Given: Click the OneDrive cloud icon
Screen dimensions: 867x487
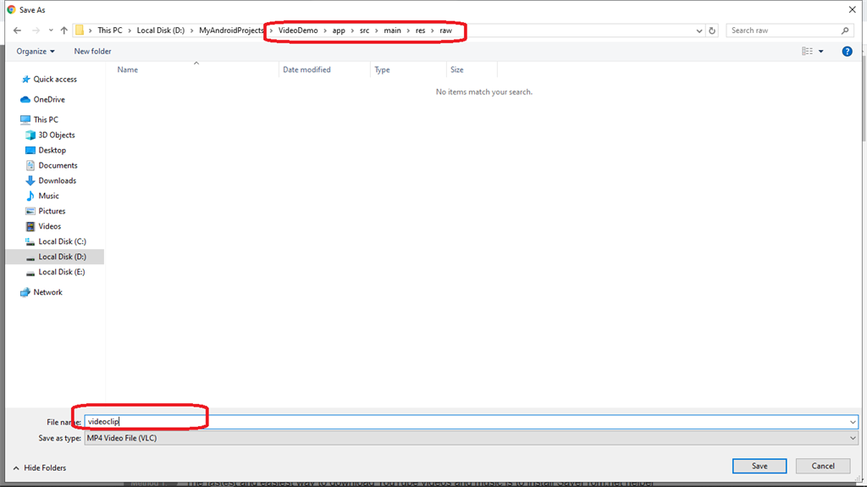Looking at the screenshot, I should [25, 100].
